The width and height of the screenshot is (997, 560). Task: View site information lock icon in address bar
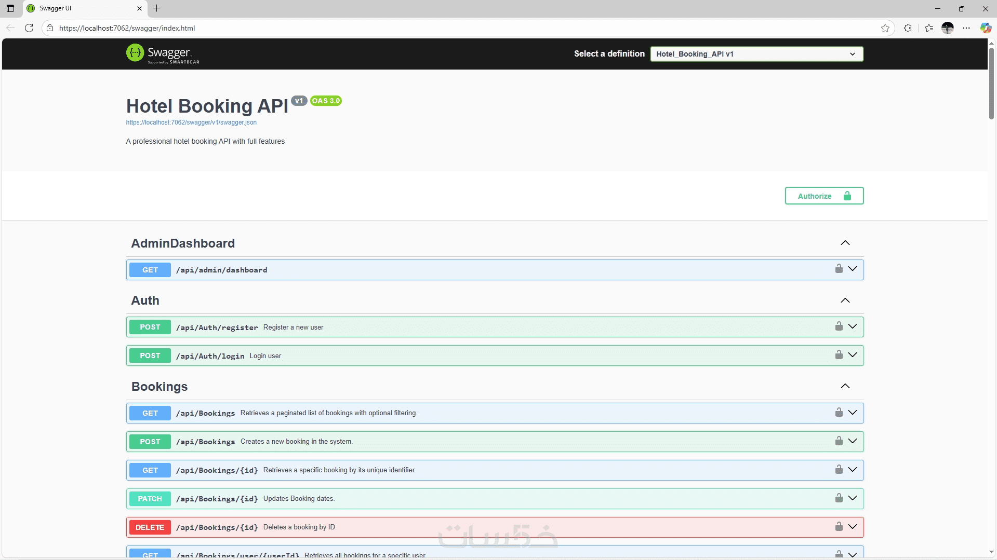tap(50, 28)
